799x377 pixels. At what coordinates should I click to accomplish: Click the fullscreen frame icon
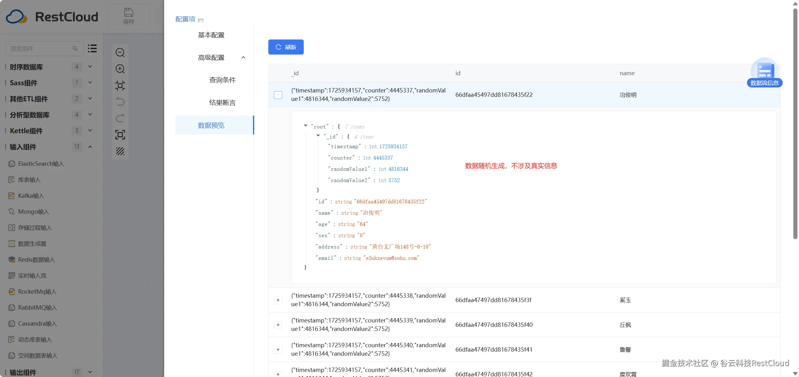pos(120,134)
